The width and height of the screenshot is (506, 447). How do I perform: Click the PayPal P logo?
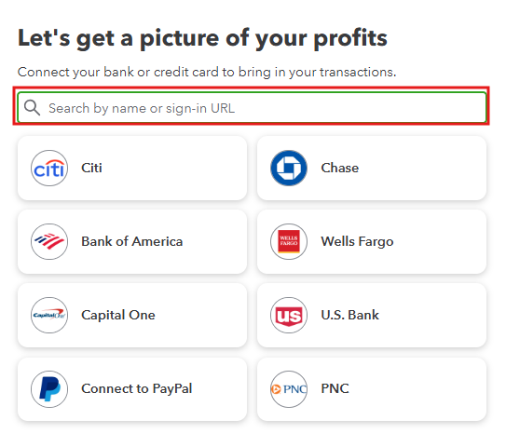pyautogui.click(x=49, y=389)
